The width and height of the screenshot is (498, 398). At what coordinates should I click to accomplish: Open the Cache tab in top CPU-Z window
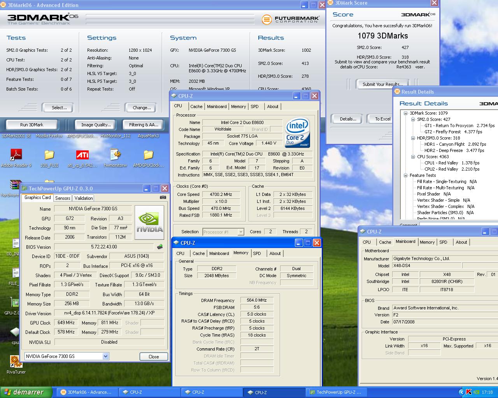click(x=196, y=106)
